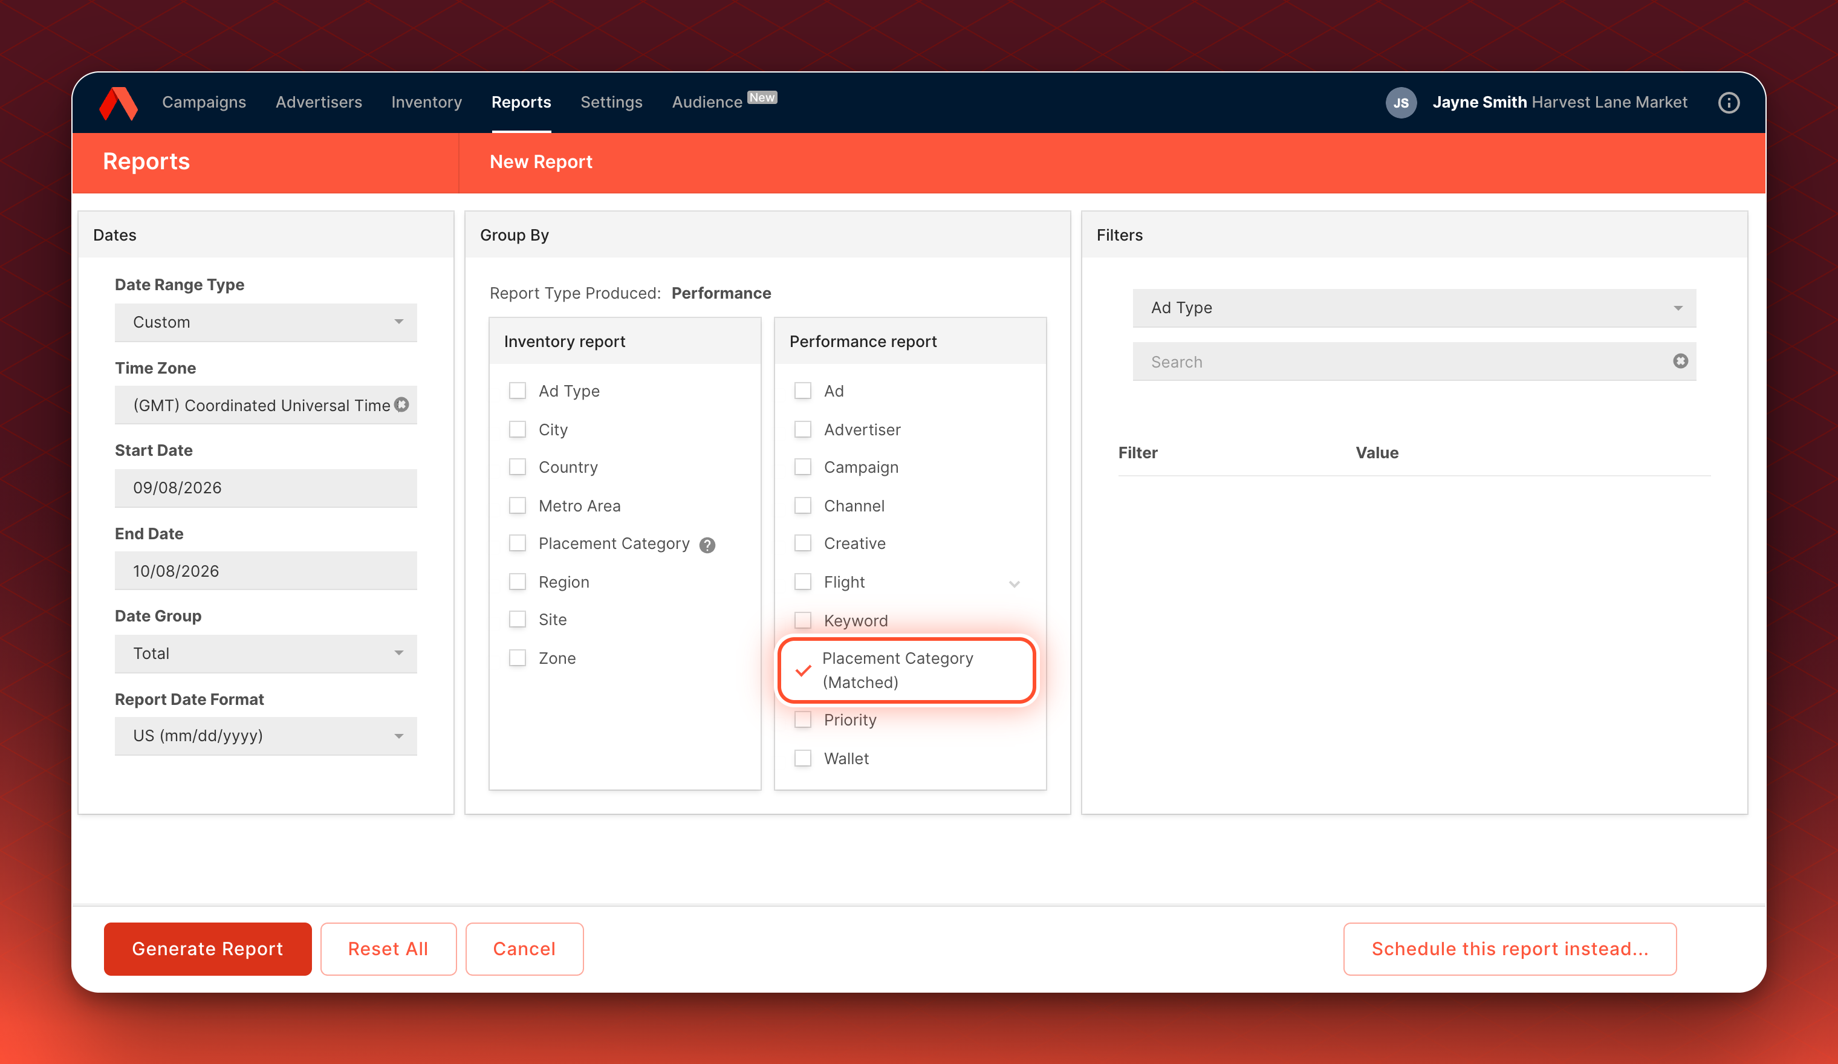
Task: Check the Channel checkbox
Action: [x=802, y=505]
